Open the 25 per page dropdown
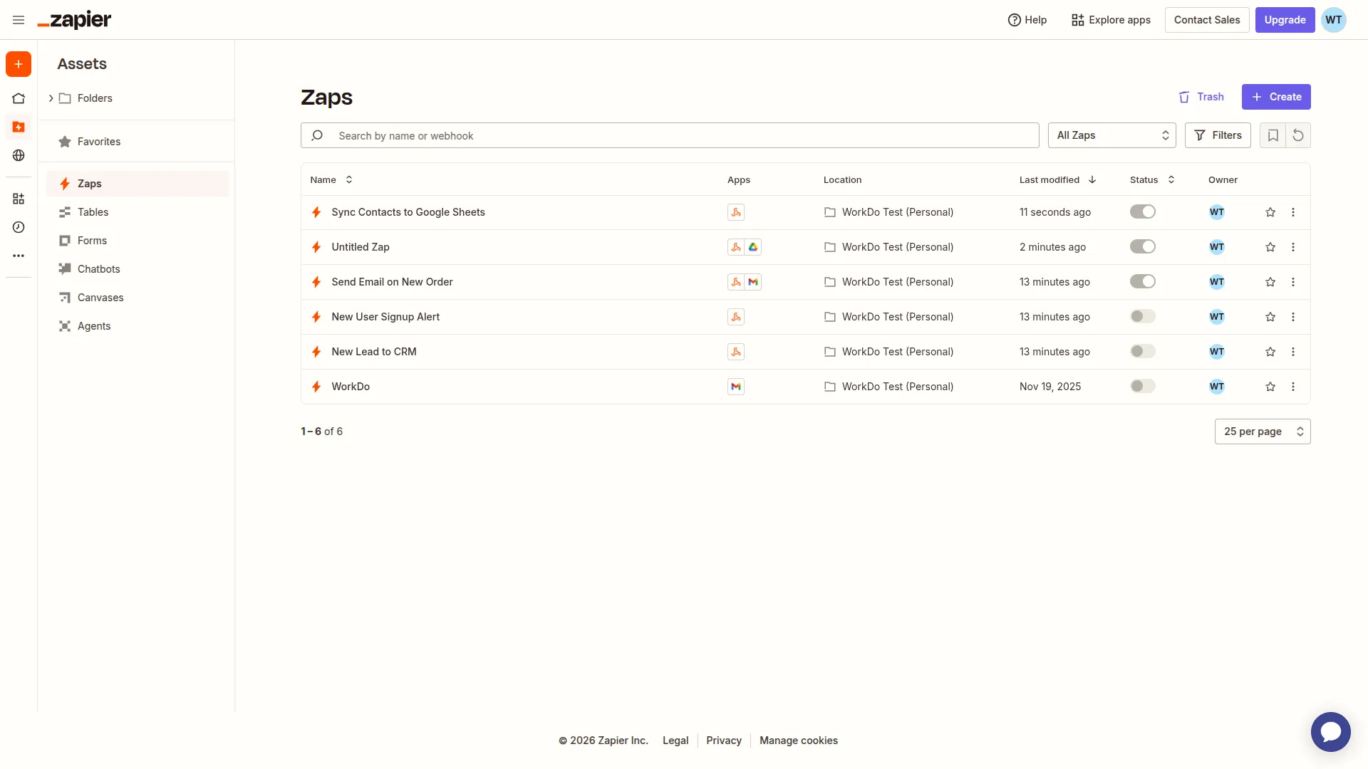Image resolution: width=1368 pixels, height=769 pixels. click(1263, 431)
